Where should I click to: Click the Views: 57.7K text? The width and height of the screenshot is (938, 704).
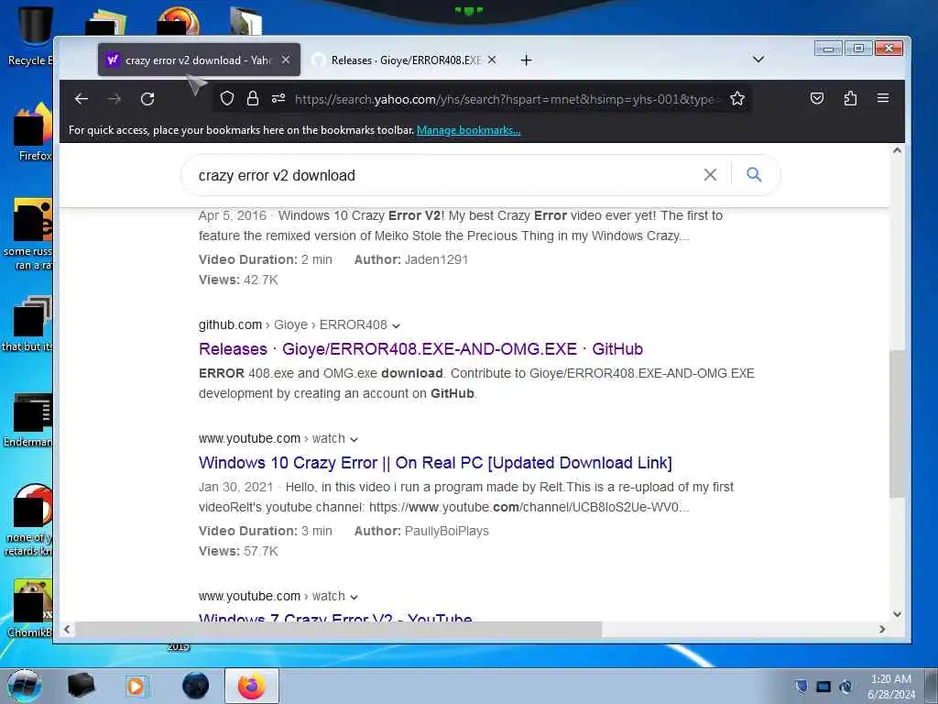coord(238,551)
